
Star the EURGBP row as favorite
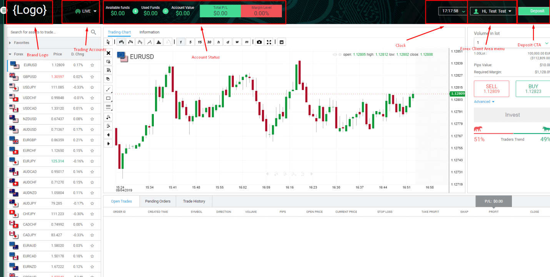92,140
